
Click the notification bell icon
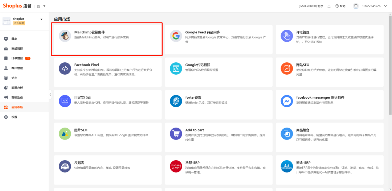tap(329, 6)
